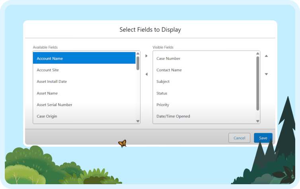Click Visible Fields scrollbar up arrow

[x=257, y=53]
